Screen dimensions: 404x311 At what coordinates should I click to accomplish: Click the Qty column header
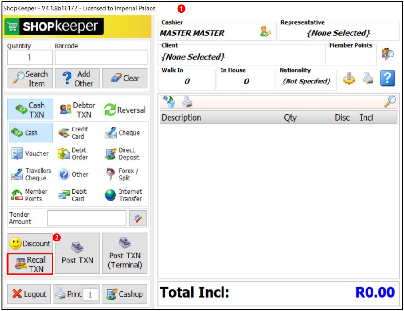[307, 118]
